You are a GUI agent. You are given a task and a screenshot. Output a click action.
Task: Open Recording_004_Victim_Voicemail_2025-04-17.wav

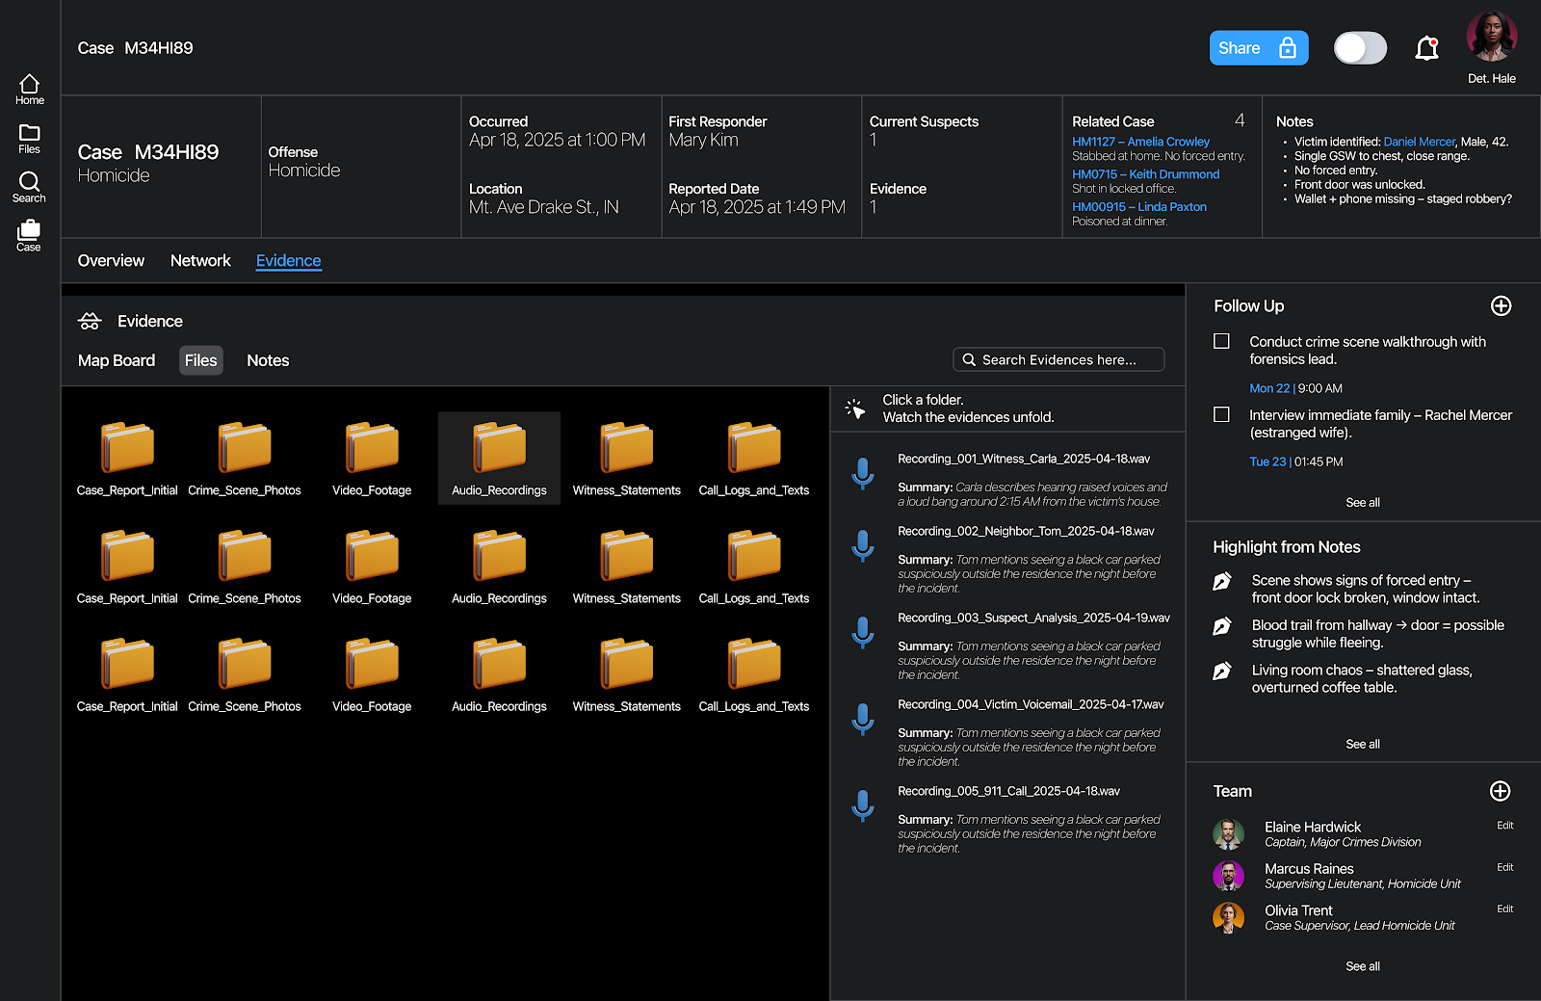pyautogui.click(x=1031, y=705)
